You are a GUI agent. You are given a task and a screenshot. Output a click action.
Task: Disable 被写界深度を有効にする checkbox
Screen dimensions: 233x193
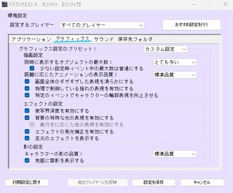click(x=27, y=110)
